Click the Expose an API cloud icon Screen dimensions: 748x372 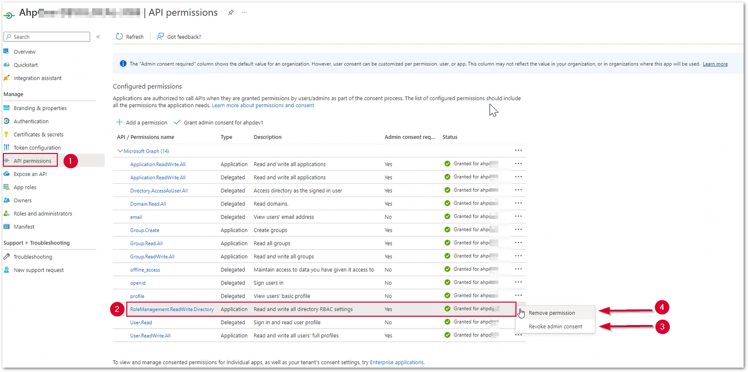coord(6,174)
